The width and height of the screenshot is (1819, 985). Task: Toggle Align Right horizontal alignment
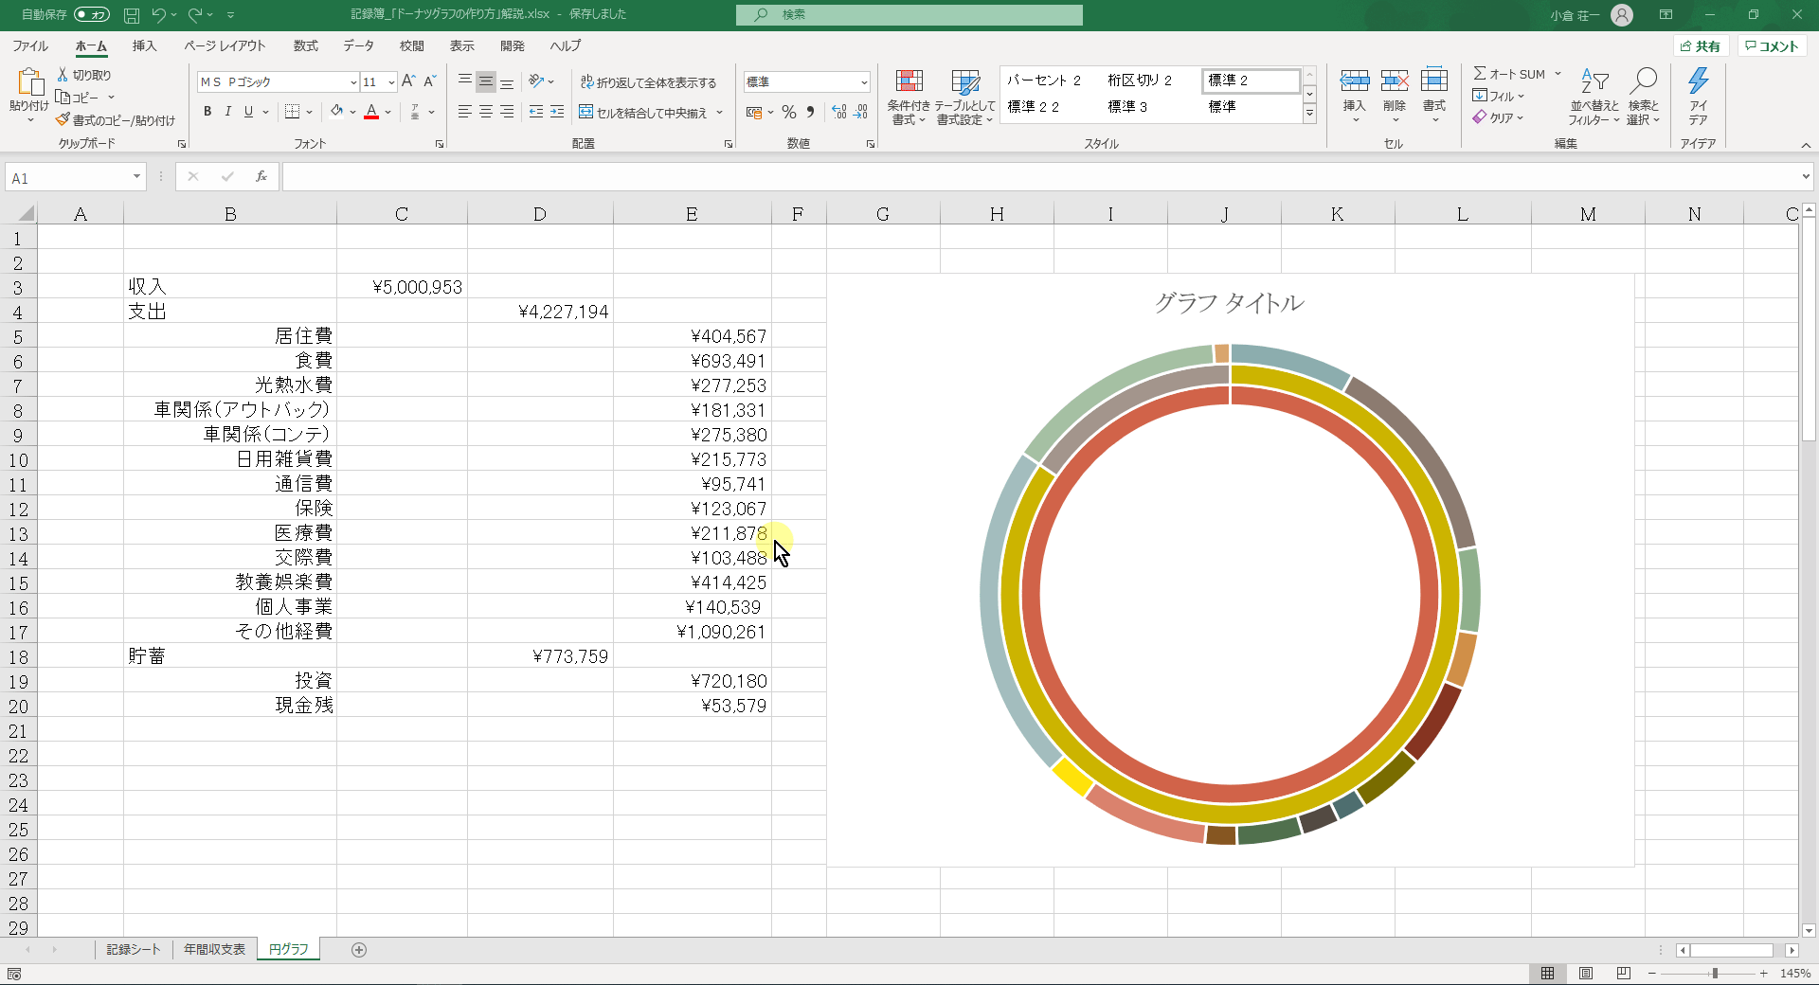point(507,112)
